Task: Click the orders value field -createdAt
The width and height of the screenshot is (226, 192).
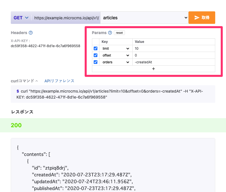Action: 173,62
